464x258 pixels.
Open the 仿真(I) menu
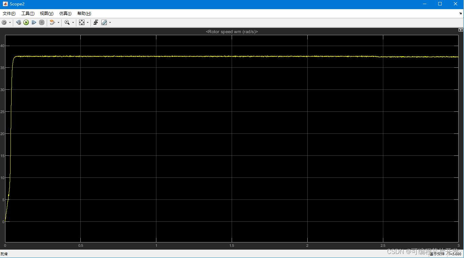click(x=65, y=14)
